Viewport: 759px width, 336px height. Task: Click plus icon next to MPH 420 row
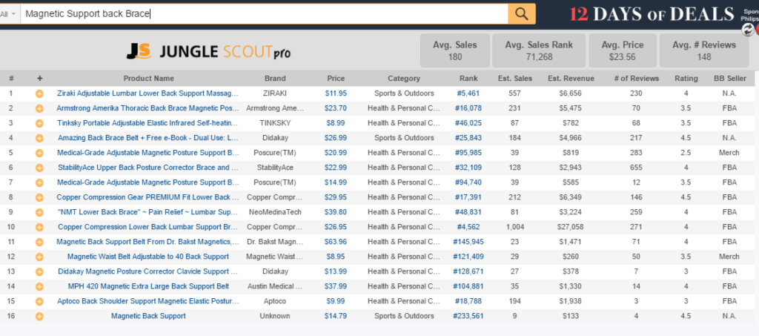click(x=39, y=286)
